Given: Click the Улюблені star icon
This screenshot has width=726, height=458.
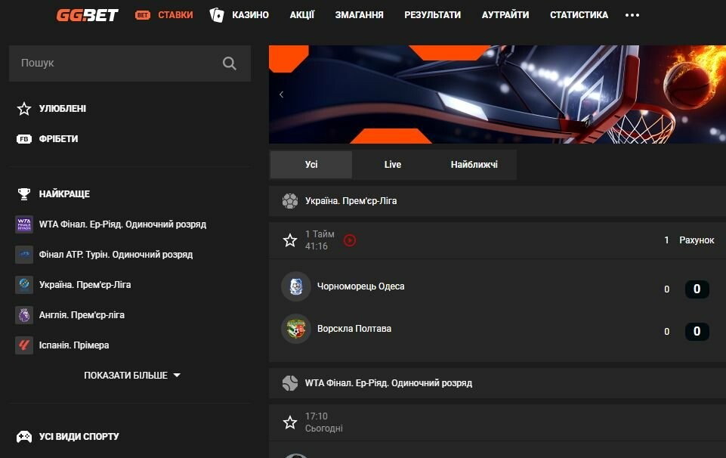Looking at the screenshot, I should point(24,109).
